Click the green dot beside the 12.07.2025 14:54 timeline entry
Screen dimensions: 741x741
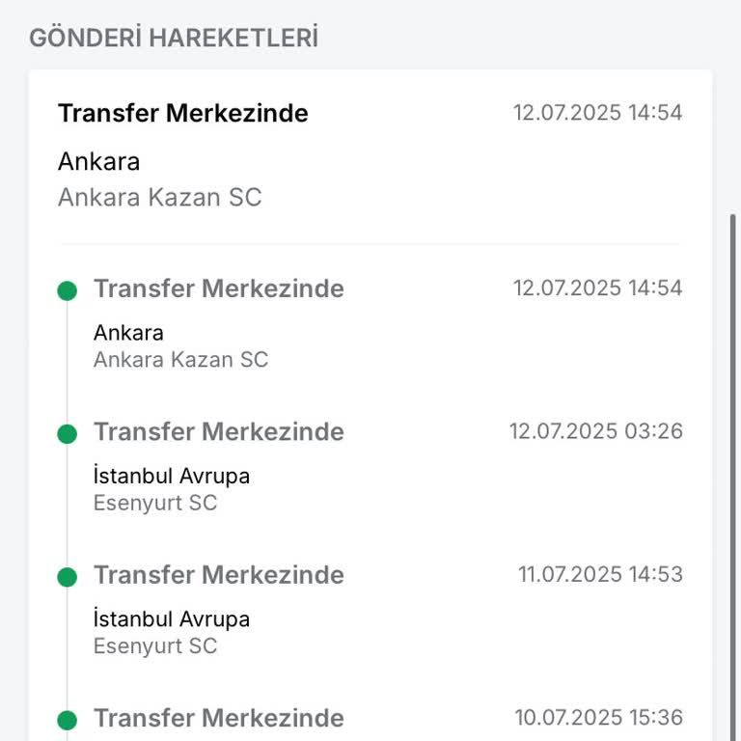tap(67, 290)
